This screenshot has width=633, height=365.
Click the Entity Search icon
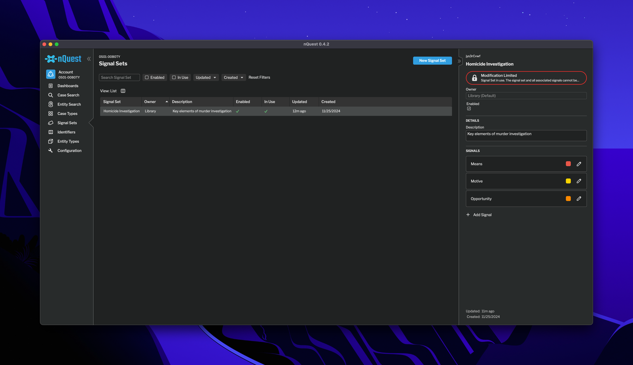[51, 104]
